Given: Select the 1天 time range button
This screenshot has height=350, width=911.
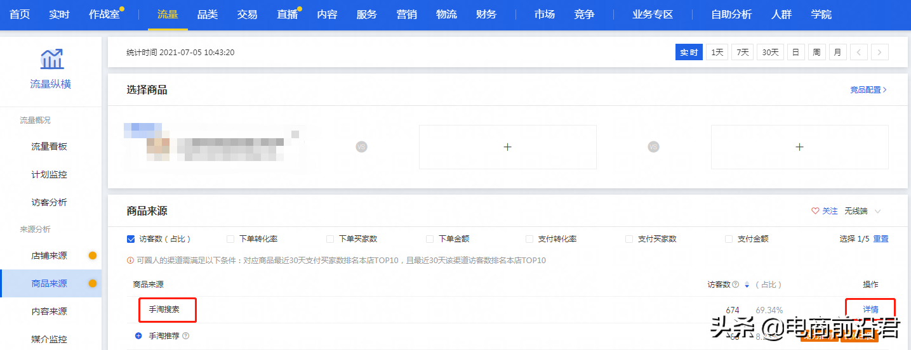Looking at the screenshot, I should 717,53.
